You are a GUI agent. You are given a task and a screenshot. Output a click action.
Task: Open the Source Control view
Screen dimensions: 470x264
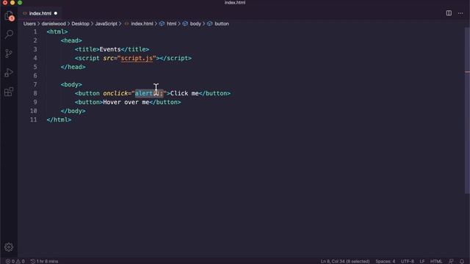click(9, 54)
